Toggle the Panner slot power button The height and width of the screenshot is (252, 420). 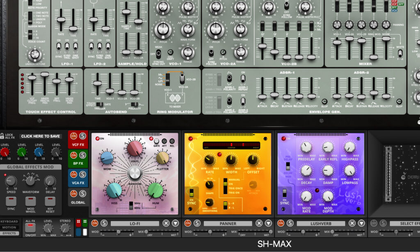tap(187, 223)
